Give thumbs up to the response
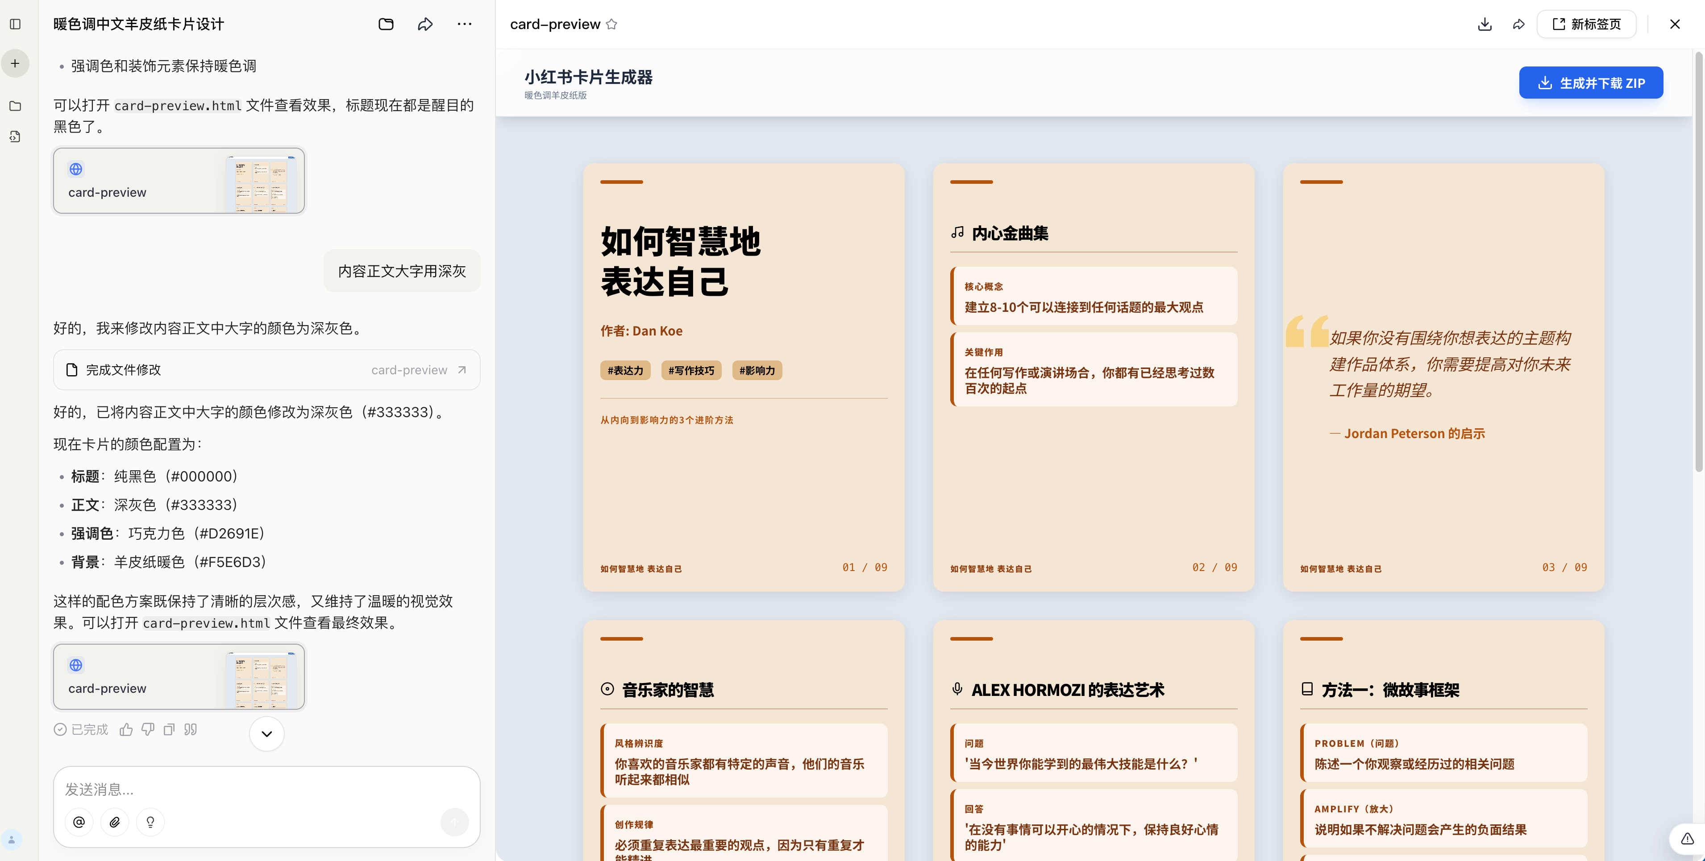The height and width of the screenshot is (861, 1705). [x=126, y=729]
